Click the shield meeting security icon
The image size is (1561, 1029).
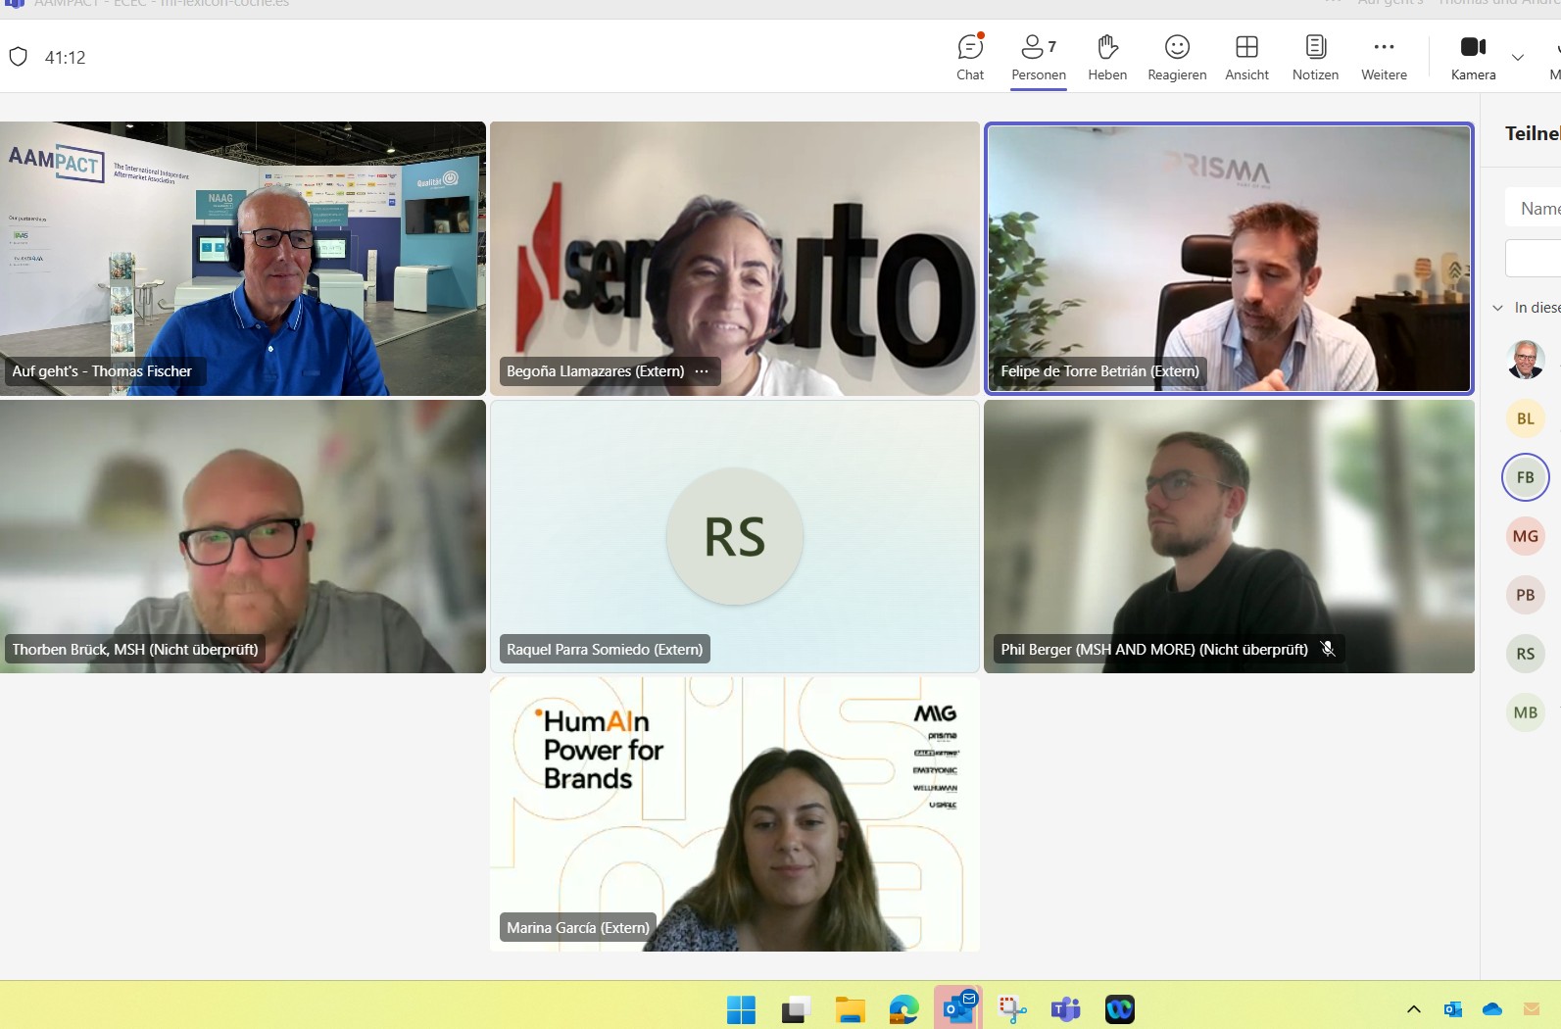pyautogui.click(x=19, y=57)
